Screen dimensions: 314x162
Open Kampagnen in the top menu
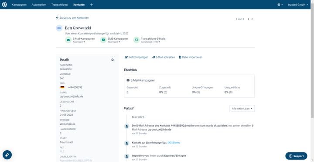click(x=19, y=5)
